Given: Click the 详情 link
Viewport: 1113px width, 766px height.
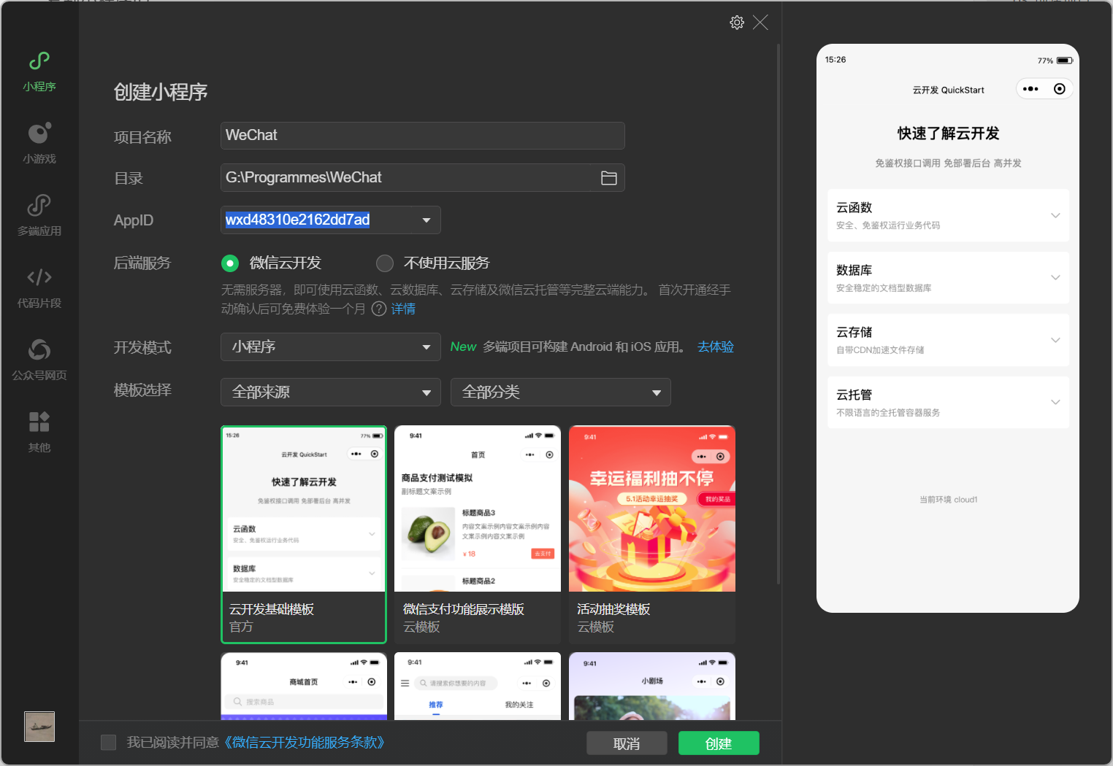Looking at the screenshot, I should tap(403, 309).
